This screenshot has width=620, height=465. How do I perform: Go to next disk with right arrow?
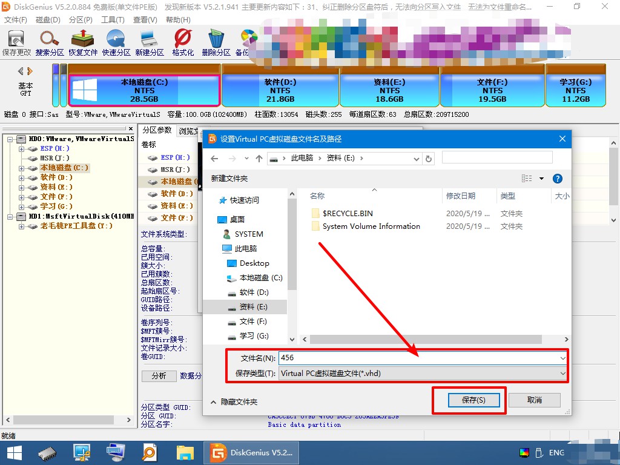(30, 71)
